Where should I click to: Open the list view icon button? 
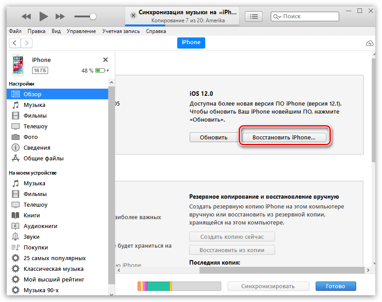(254, 16)
